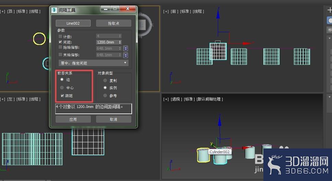Select the 边 radio button

[x=62, y=80]
